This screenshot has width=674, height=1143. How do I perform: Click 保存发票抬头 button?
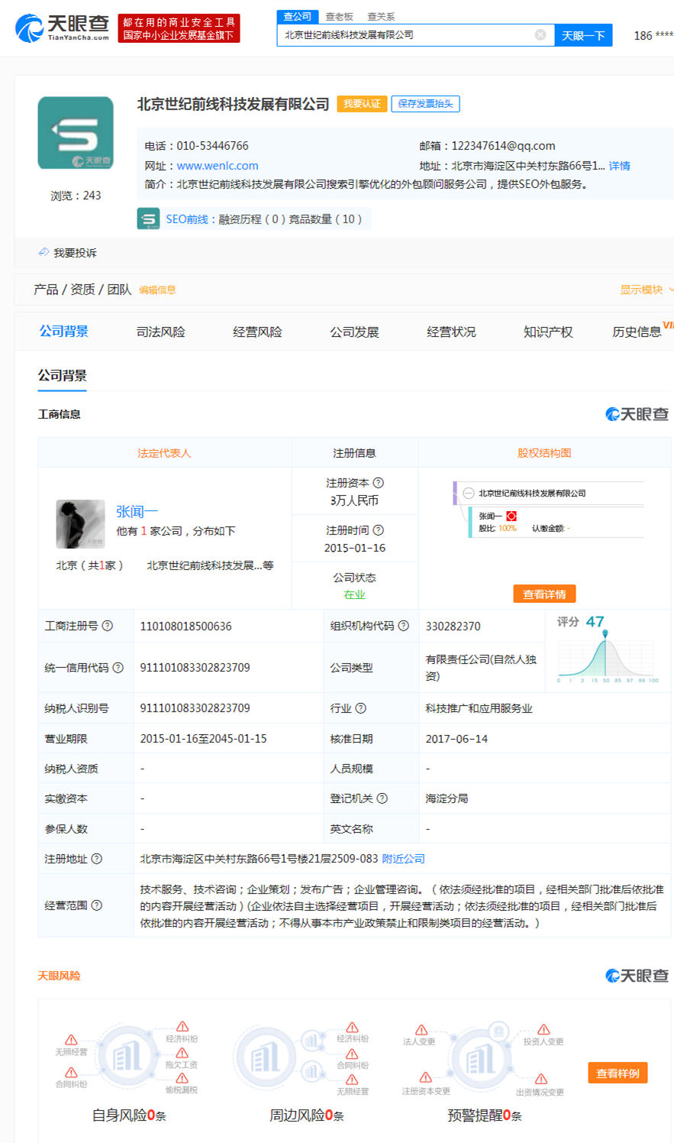point(425,104)
